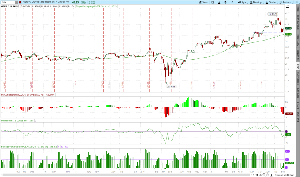300x177 pixels.
Task: Open the Drawing set: Default dropdown
Action: point(285,175)
